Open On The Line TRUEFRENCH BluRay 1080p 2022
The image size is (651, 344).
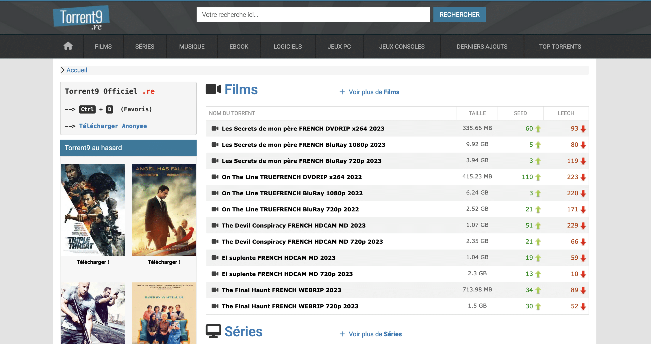pos(292,193)
